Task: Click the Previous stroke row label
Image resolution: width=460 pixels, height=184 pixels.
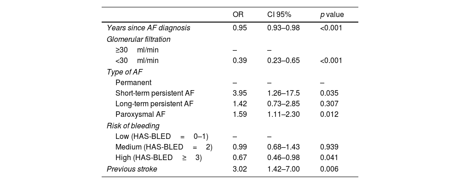Action: pos(132,169)
